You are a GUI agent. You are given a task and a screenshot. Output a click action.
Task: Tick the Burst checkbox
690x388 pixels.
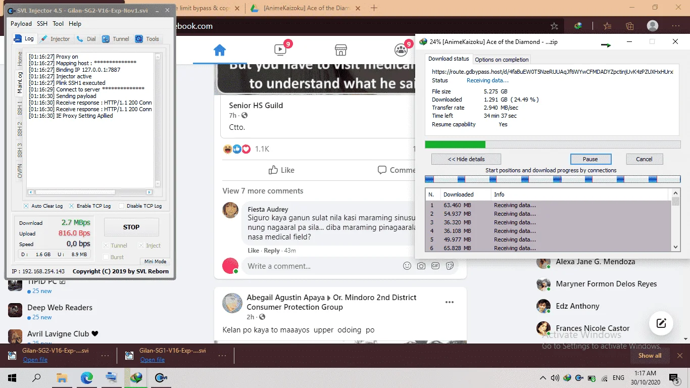coord(114,257)
